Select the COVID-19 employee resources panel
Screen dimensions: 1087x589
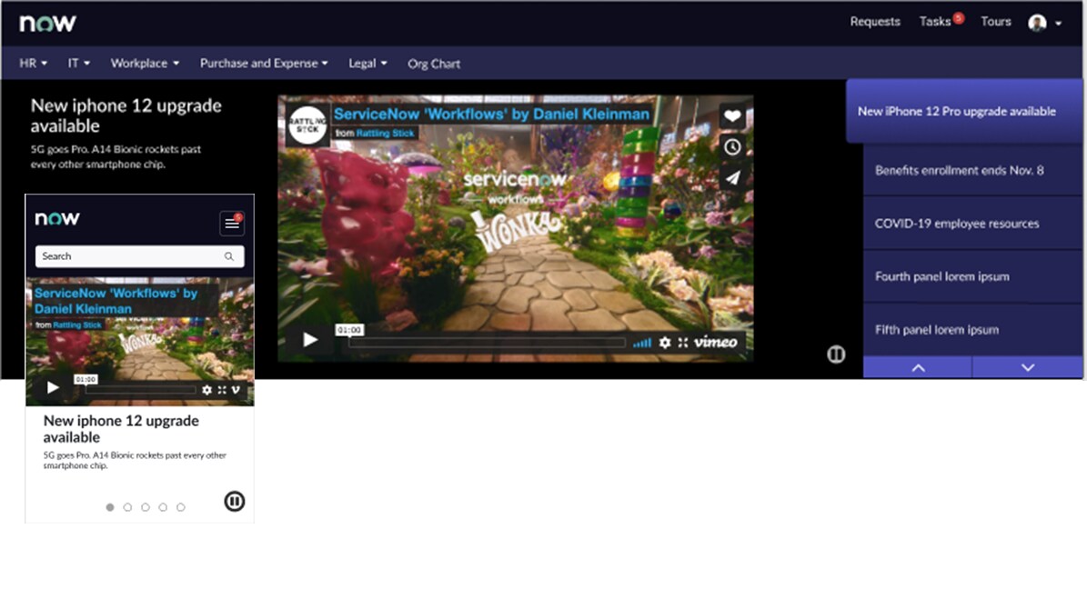click(972, 224)
